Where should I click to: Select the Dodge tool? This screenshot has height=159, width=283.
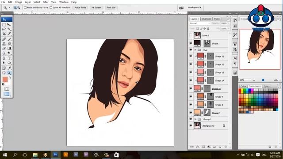[x=9, y=53]
